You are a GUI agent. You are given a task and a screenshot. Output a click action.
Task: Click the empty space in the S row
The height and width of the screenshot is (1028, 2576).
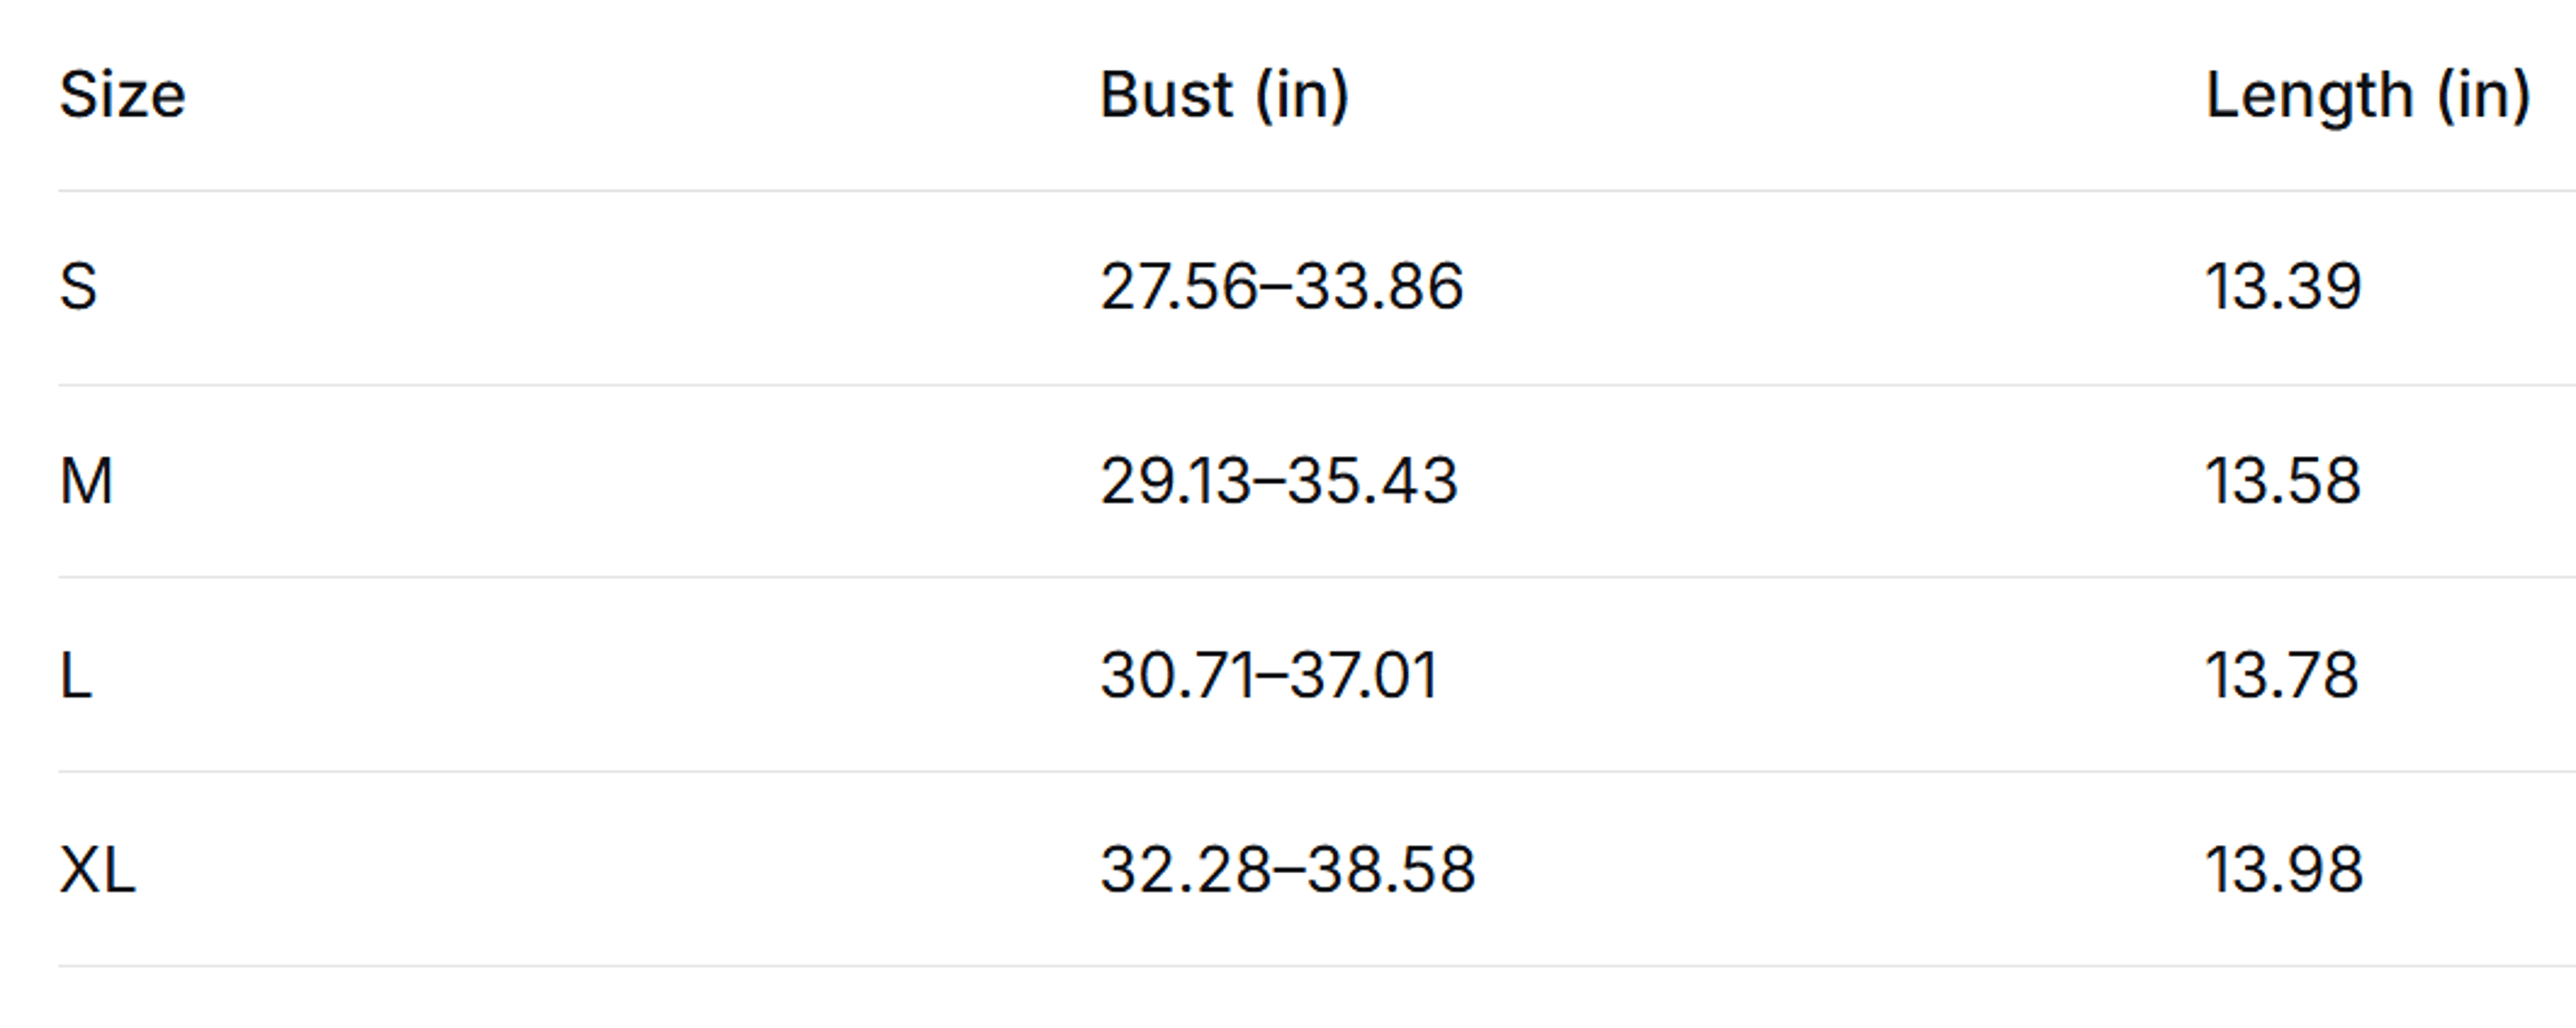(600, 287)
